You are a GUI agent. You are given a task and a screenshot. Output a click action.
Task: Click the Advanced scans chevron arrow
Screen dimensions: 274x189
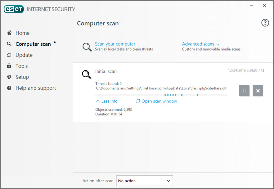click(218, 44)
